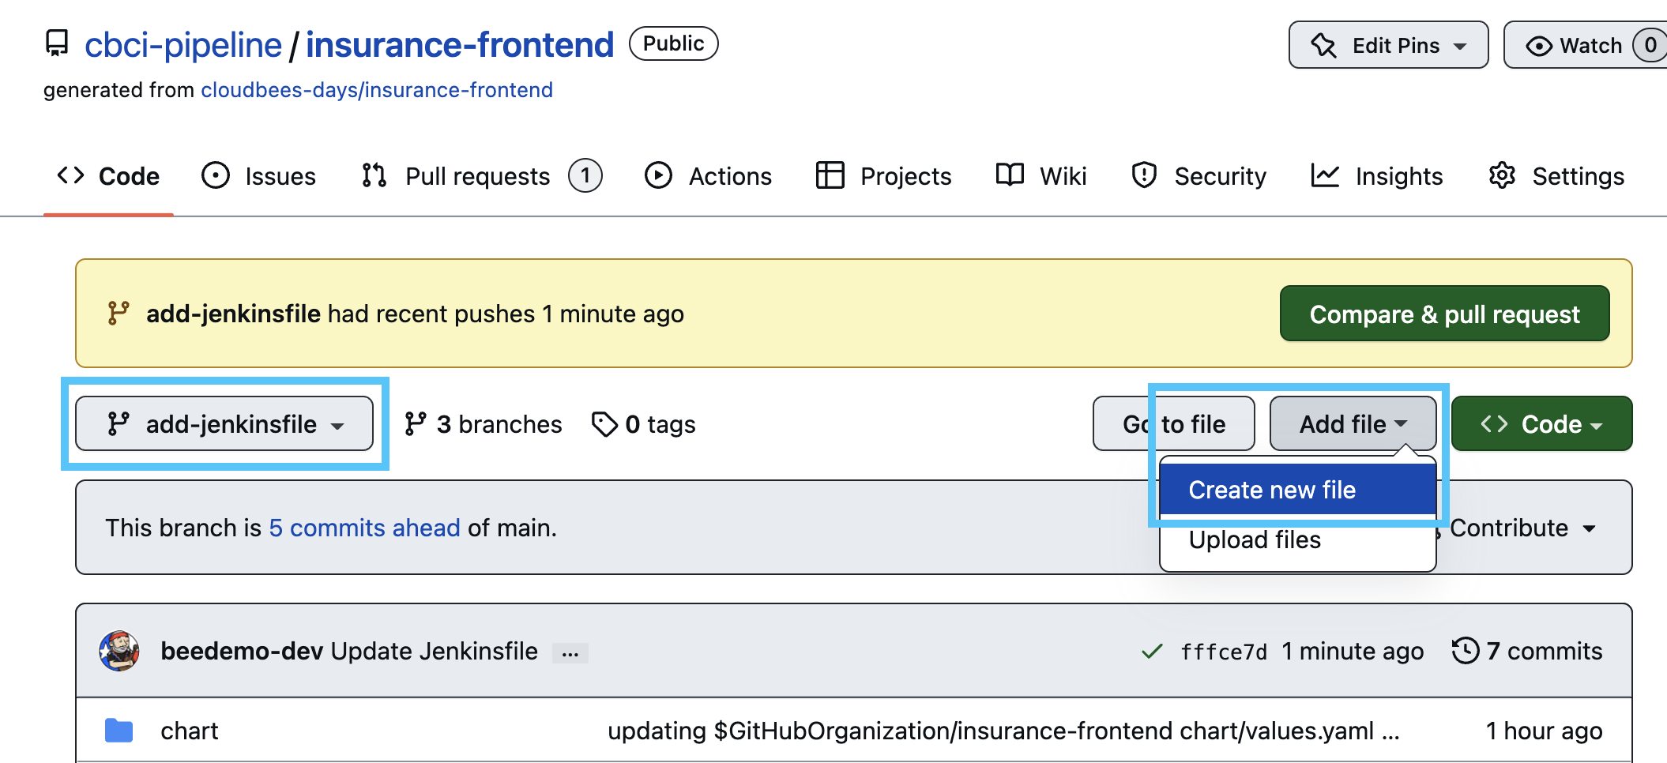The image size is (1667, 763).
Task: Click the Security shield icon
Action: [x=1144, y=175]
